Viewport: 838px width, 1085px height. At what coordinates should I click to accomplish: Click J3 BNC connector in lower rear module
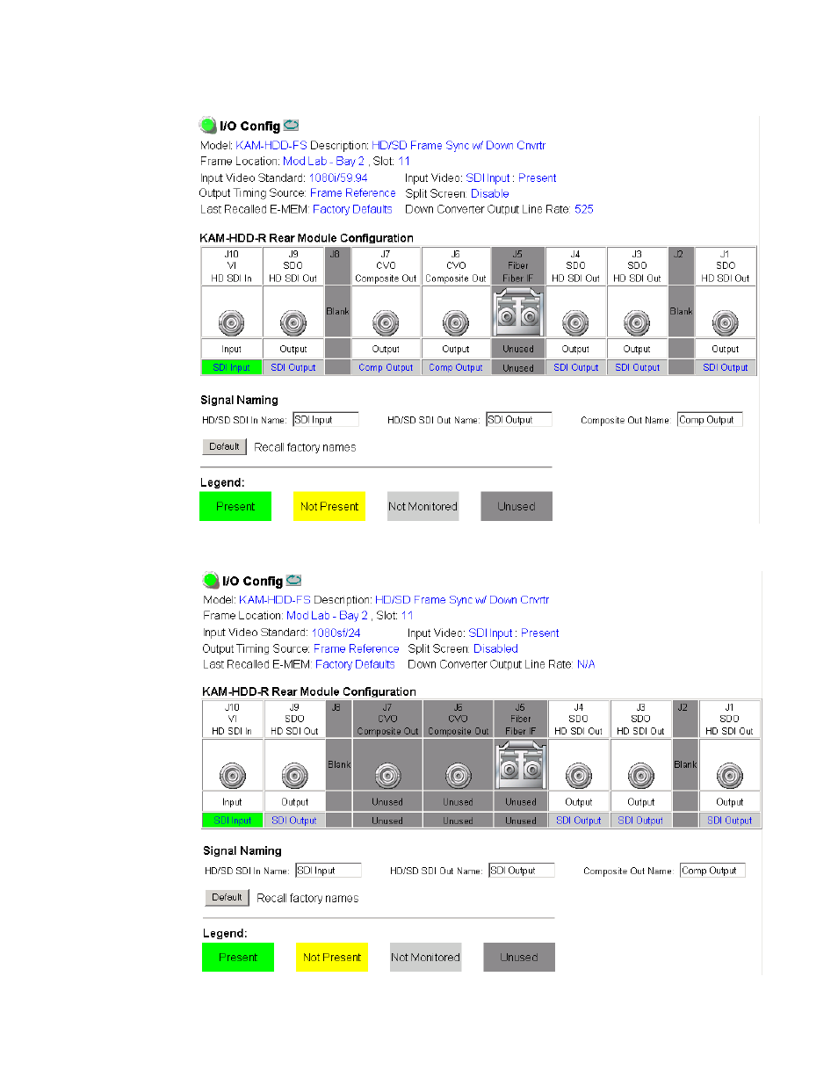point(640,776)
